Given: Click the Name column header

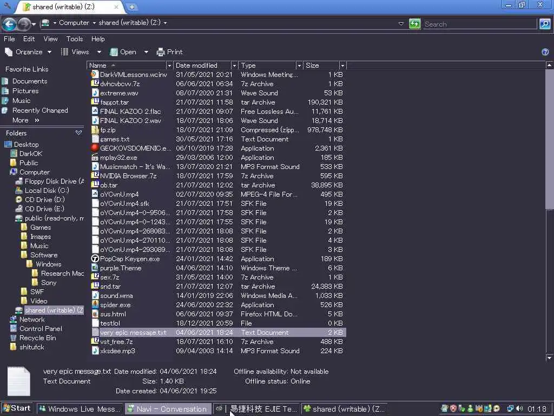Looking at the screenshot, I should click(x=126, y=66).
